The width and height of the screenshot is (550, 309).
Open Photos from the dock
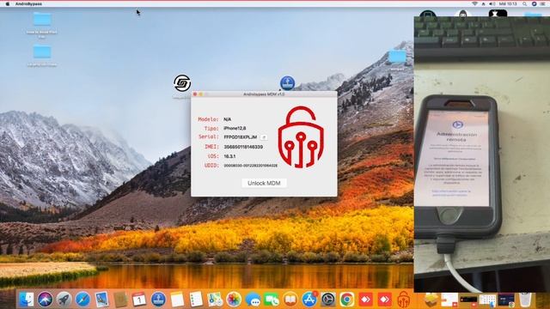tap(234, 300)
